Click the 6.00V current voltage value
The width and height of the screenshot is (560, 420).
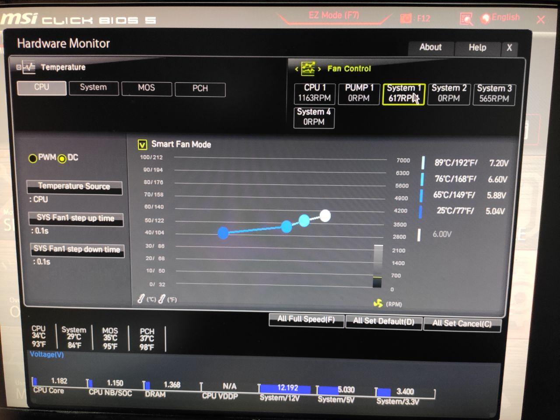pyautogui.click(x=442, y=234)
